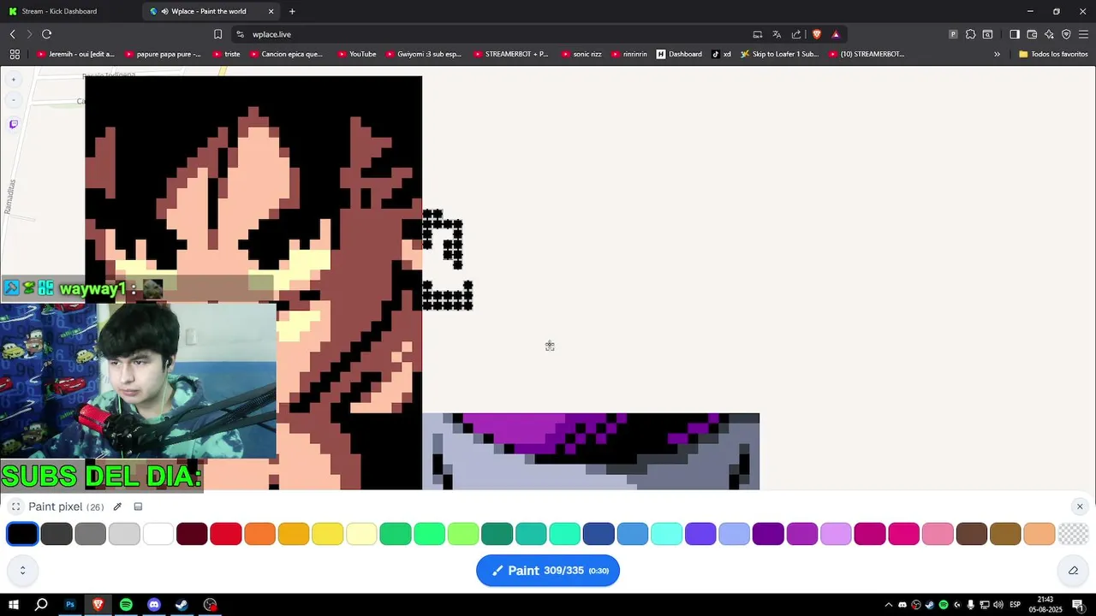This screenshot has height=616, width=1096.
Task: Open Spotify from the taskbar
Action: click(x=126, y=605)
